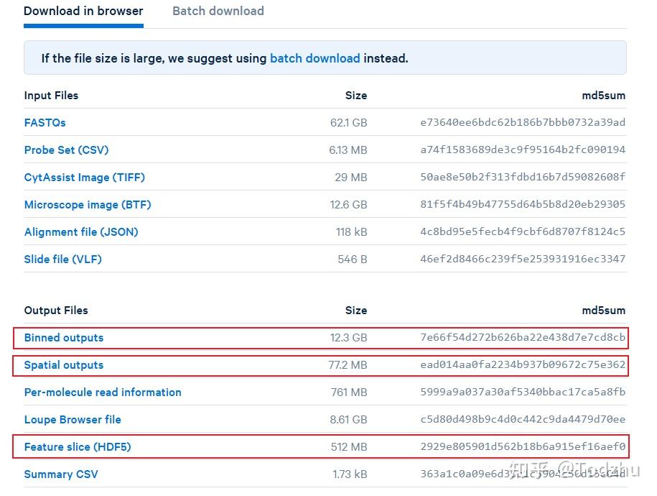This screenshot has width=657, height=496.
Task: Download the Loupe Browser file
Action: pos(73,420)
